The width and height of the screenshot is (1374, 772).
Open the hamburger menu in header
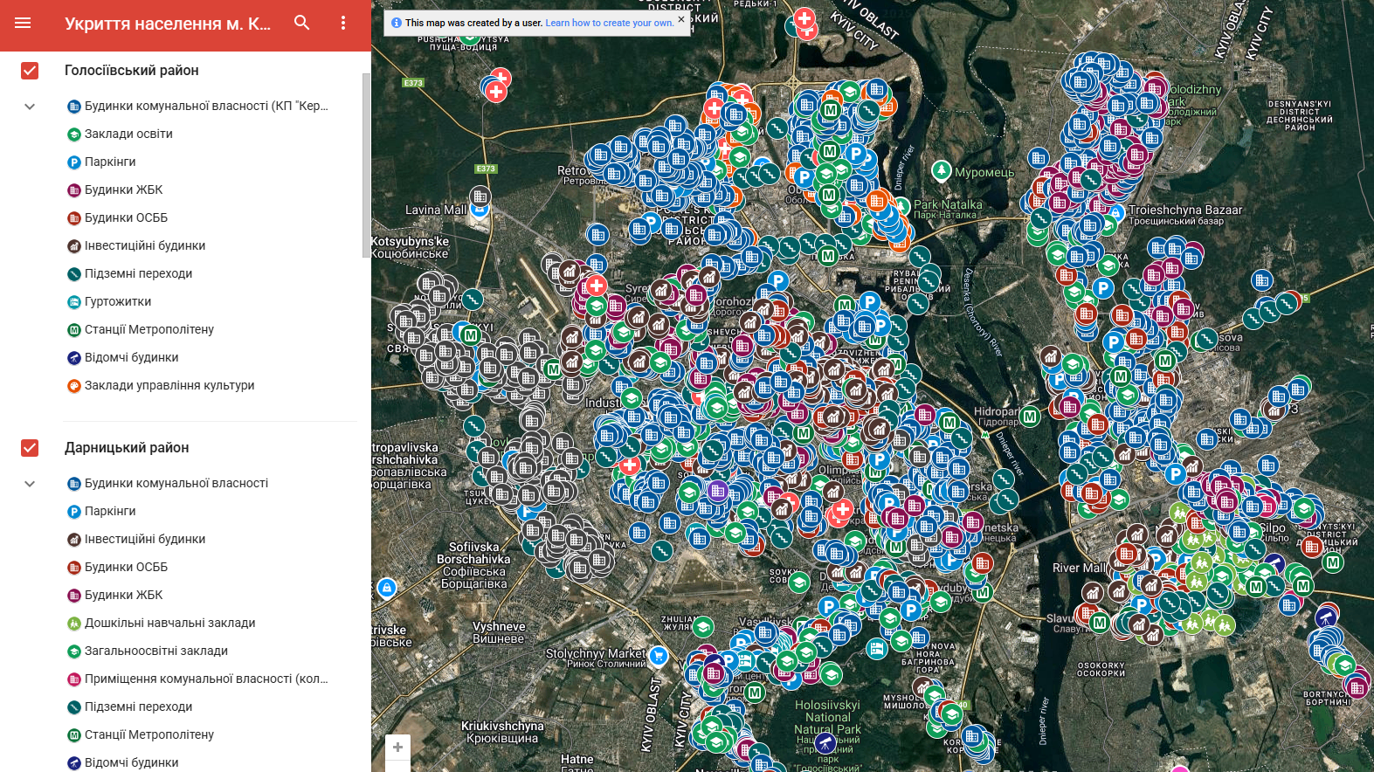pyautogui.click(x=23, y=24)
